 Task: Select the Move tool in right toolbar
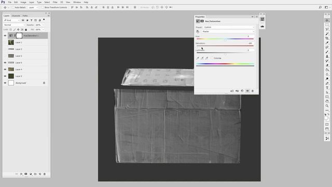(327, 20)
